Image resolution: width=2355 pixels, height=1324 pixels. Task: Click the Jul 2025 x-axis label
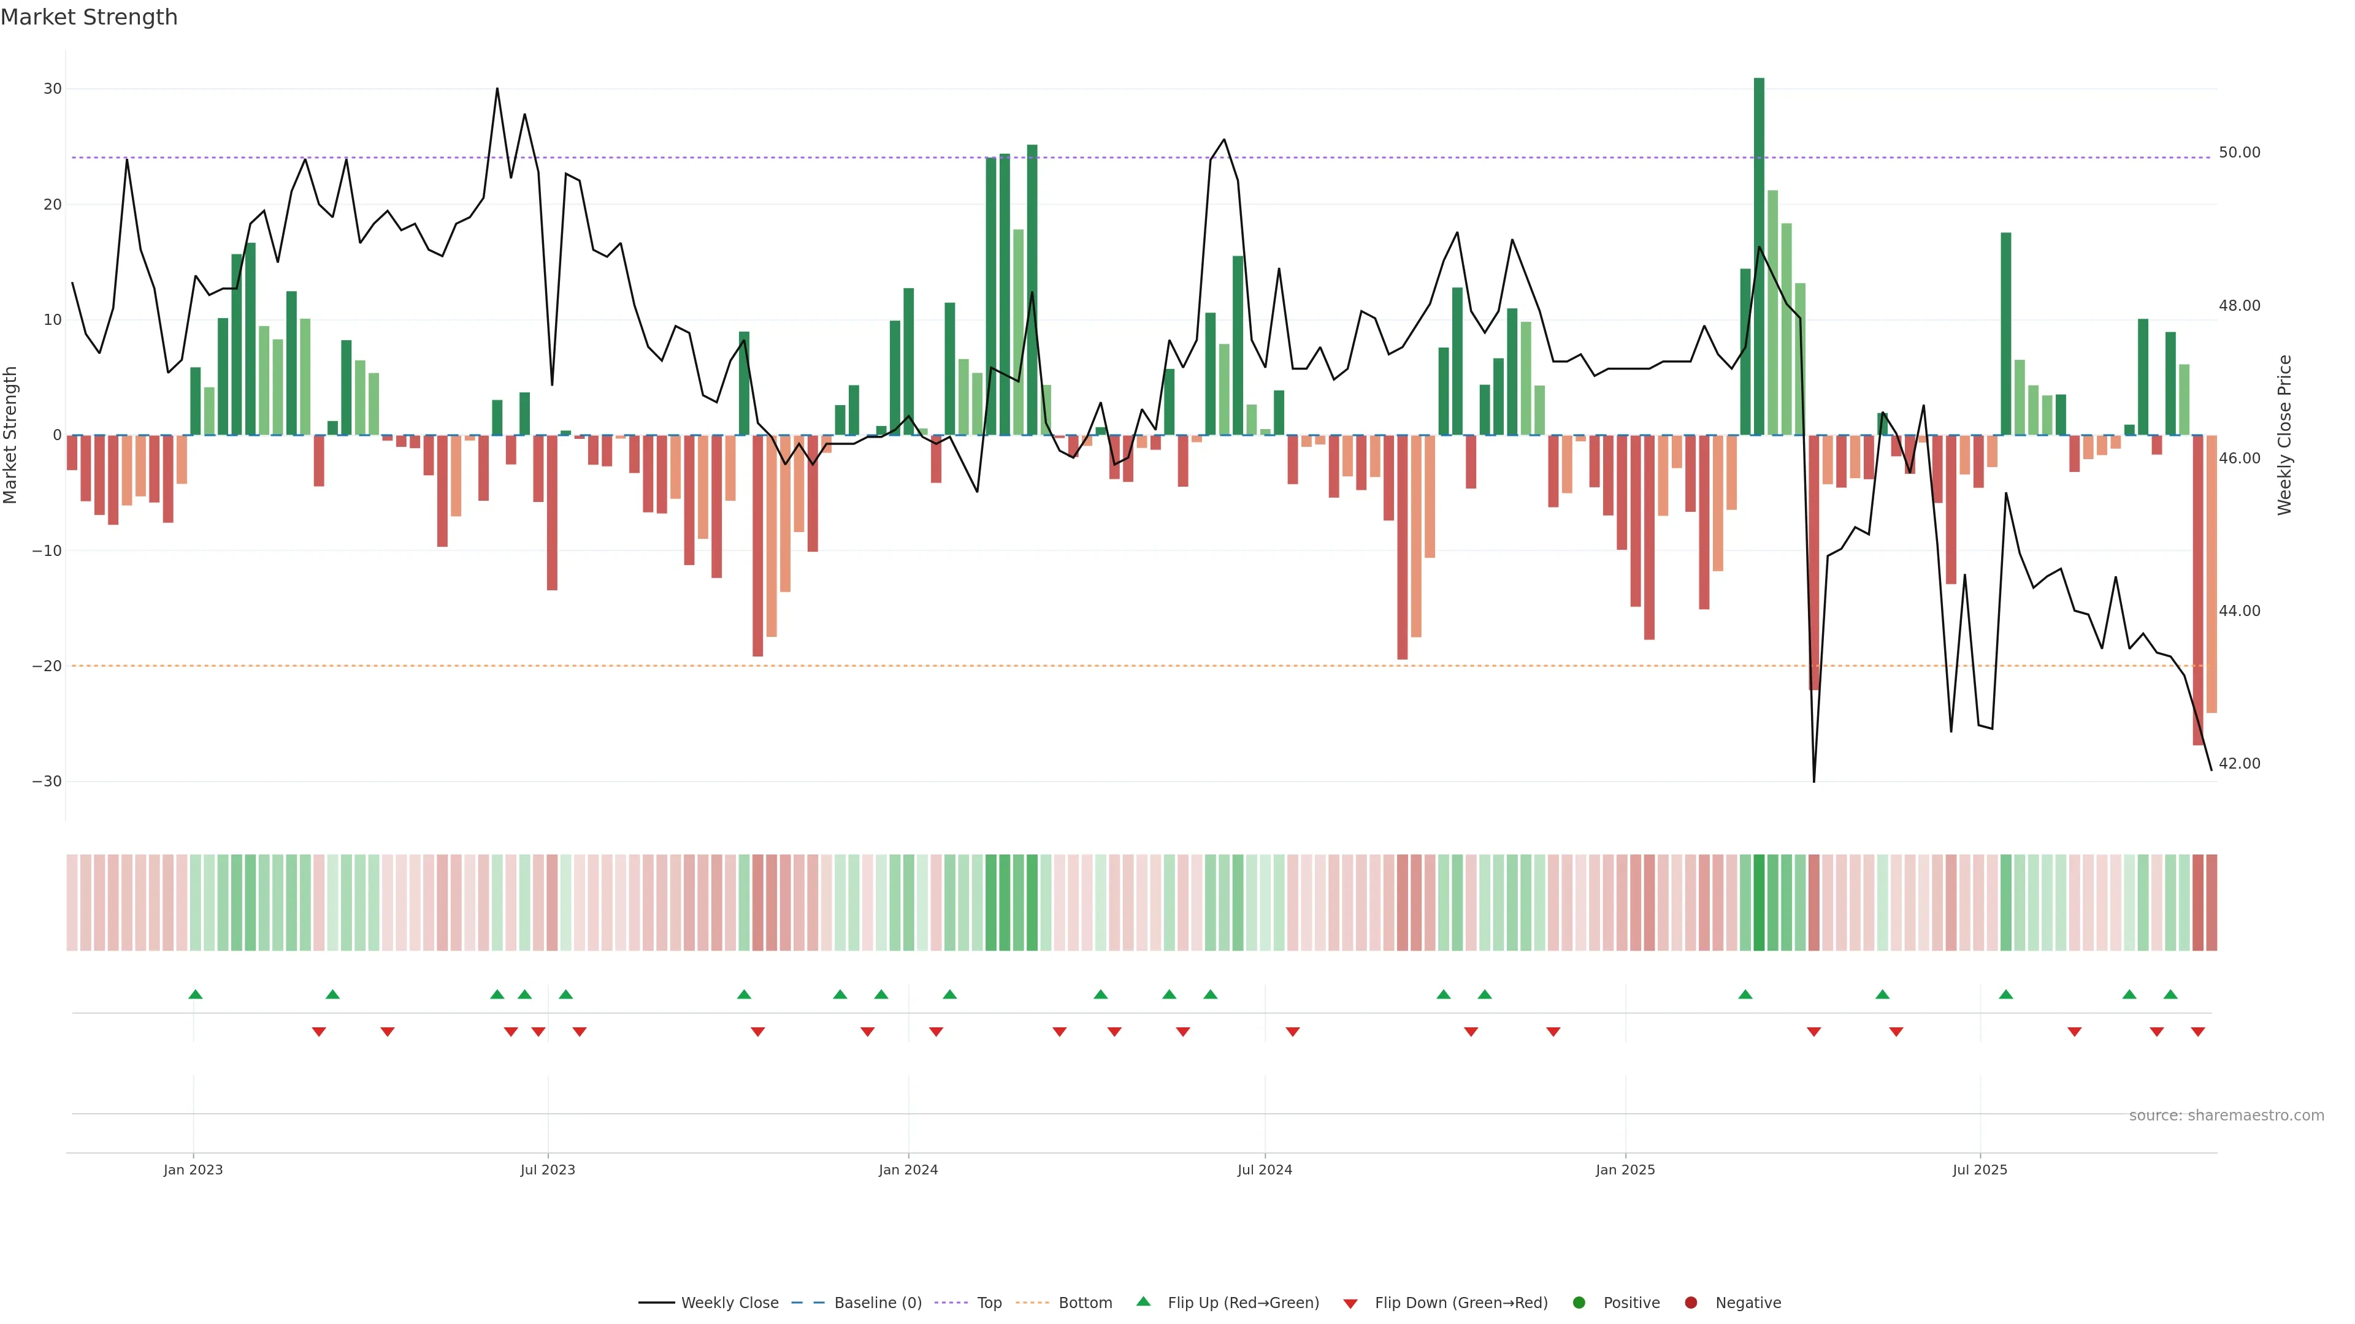(1979, 1170)
